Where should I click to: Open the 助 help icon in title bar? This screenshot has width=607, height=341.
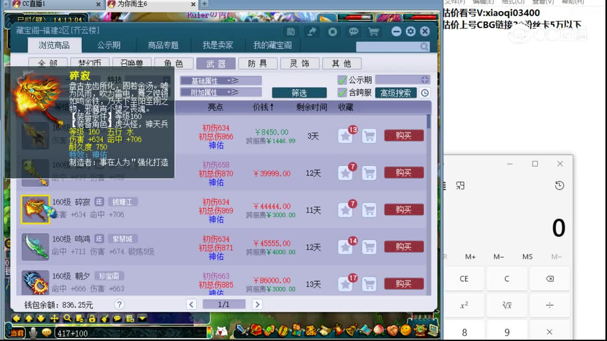[291, 32]
